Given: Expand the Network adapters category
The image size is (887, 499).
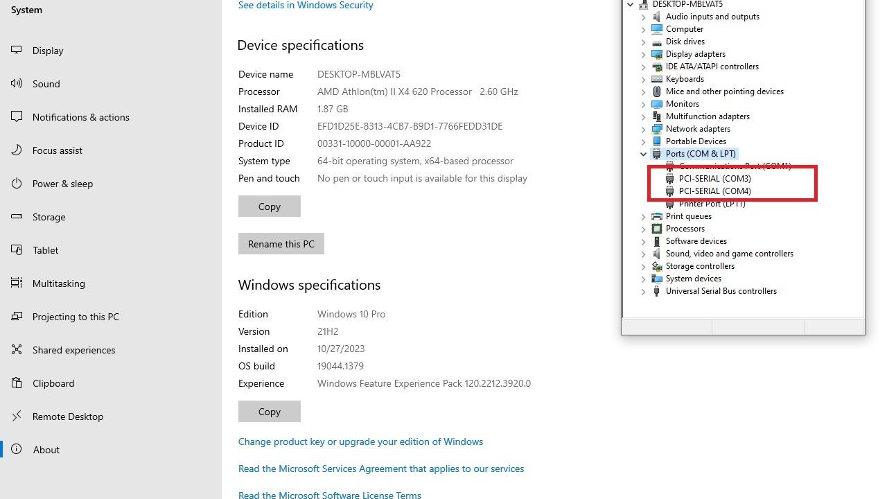Looking at the screenshot, I should 643,129.
